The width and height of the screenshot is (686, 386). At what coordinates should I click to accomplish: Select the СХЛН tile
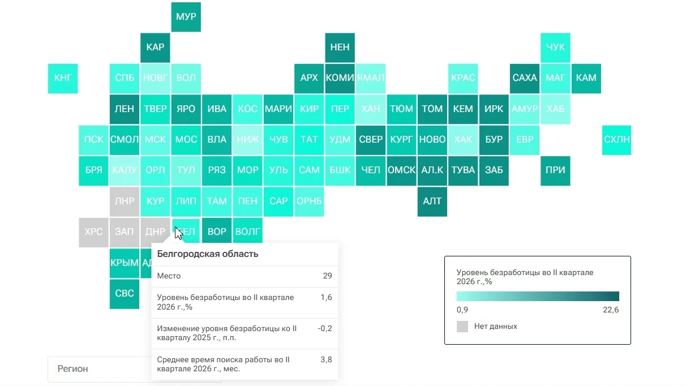click(x=617, y=140)
